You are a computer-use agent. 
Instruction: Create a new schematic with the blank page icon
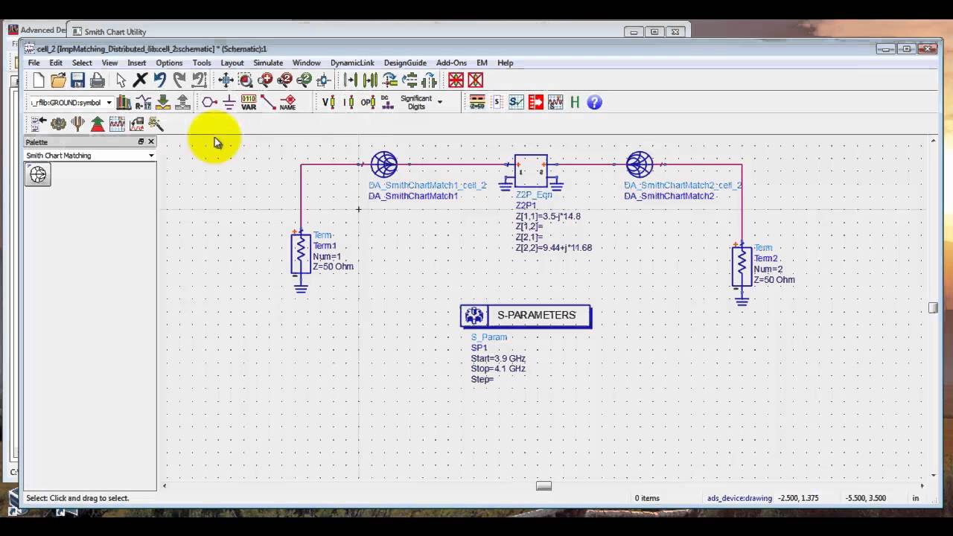[x=39, y=80]
